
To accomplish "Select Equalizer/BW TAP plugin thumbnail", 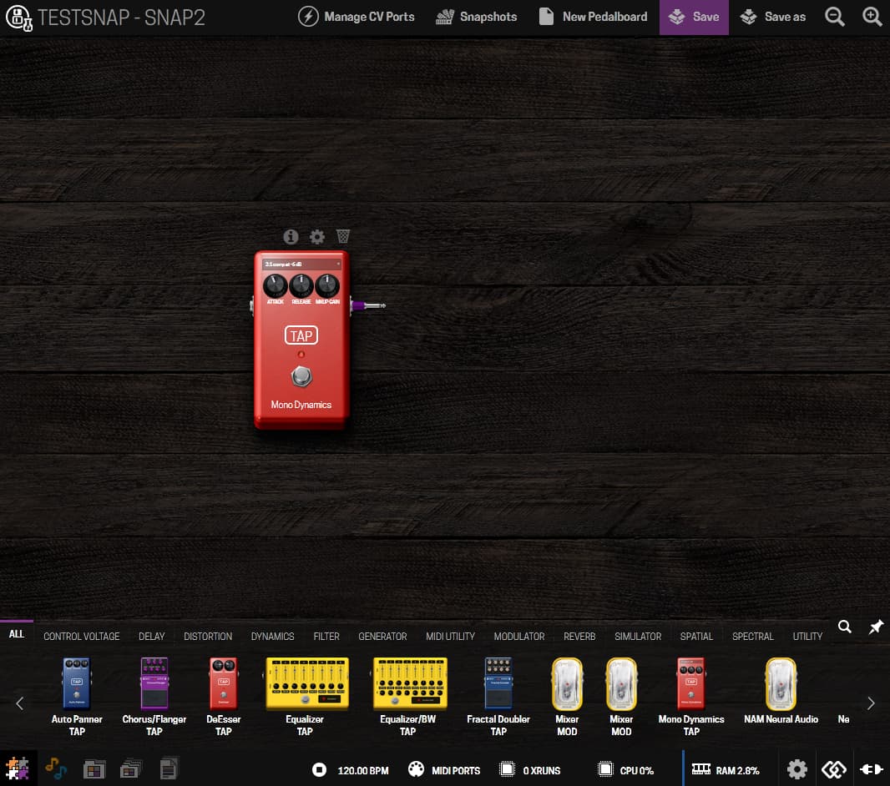I will (409, 683).
